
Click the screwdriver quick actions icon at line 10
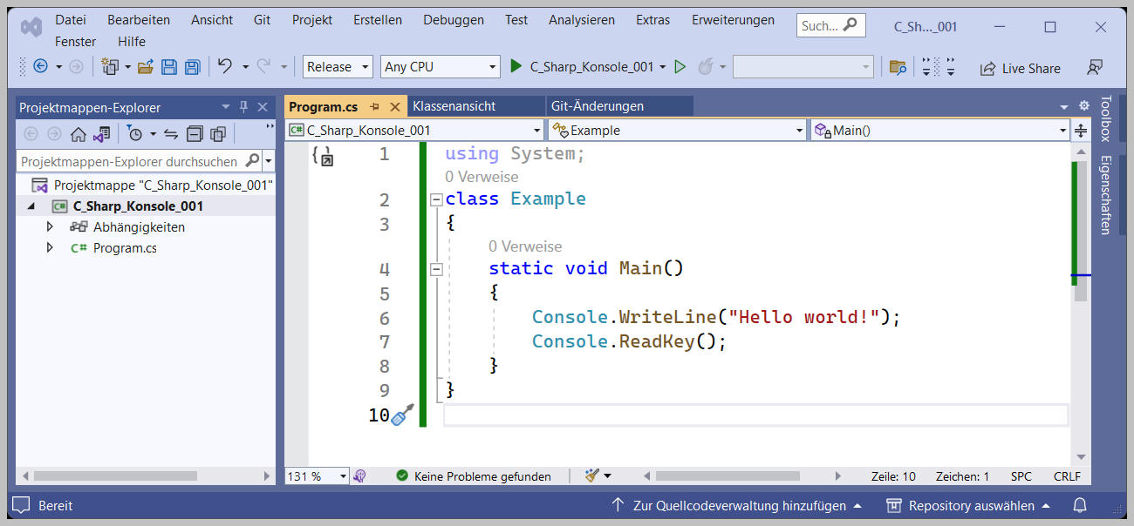[402, 415]
